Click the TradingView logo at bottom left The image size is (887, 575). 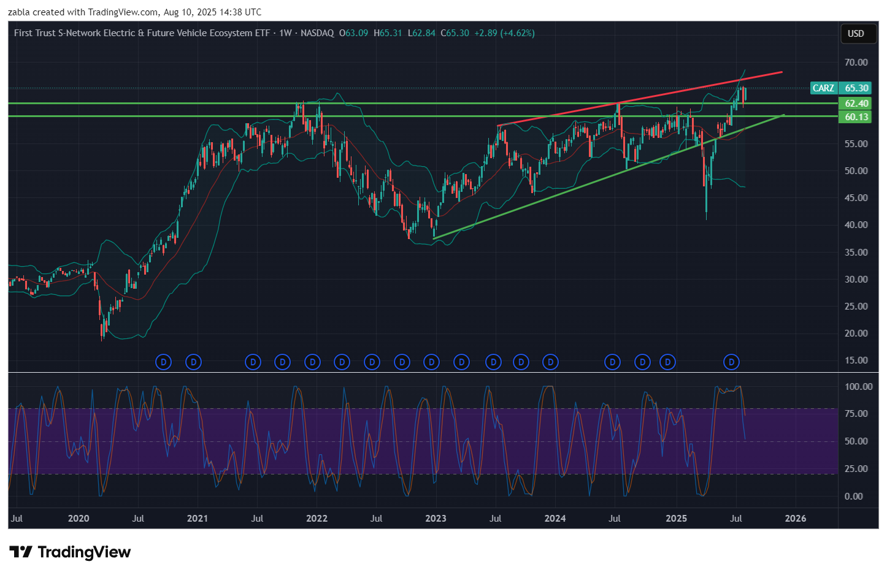(70, 552)
